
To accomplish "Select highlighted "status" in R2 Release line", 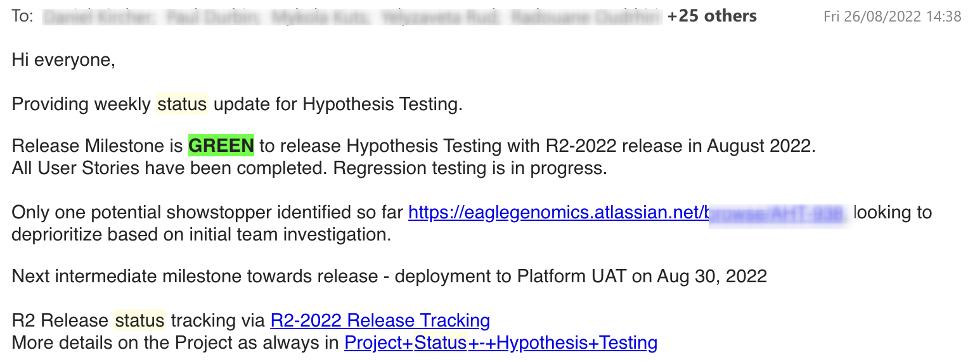I will click(139, 320).
